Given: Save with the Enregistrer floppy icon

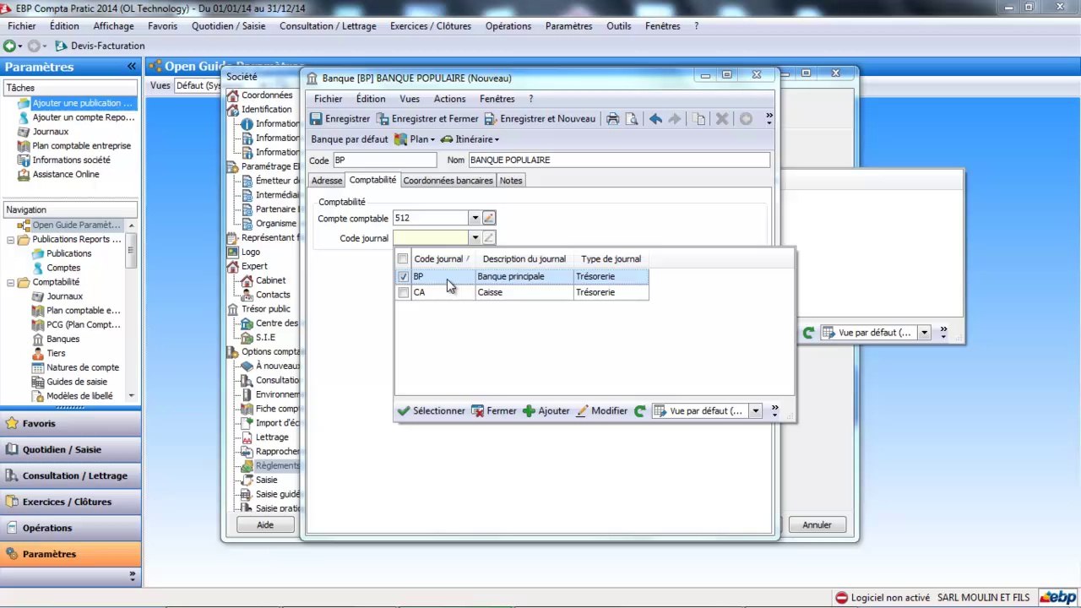Looking at the screenshot, I should (x=317, y=119).
